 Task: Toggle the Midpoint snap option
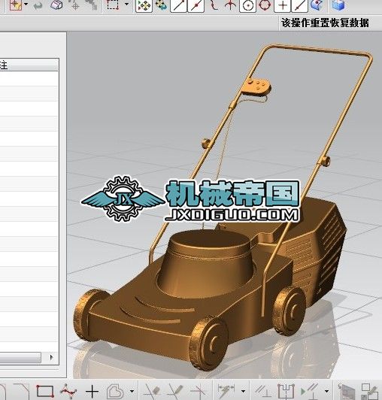(196, 5)
